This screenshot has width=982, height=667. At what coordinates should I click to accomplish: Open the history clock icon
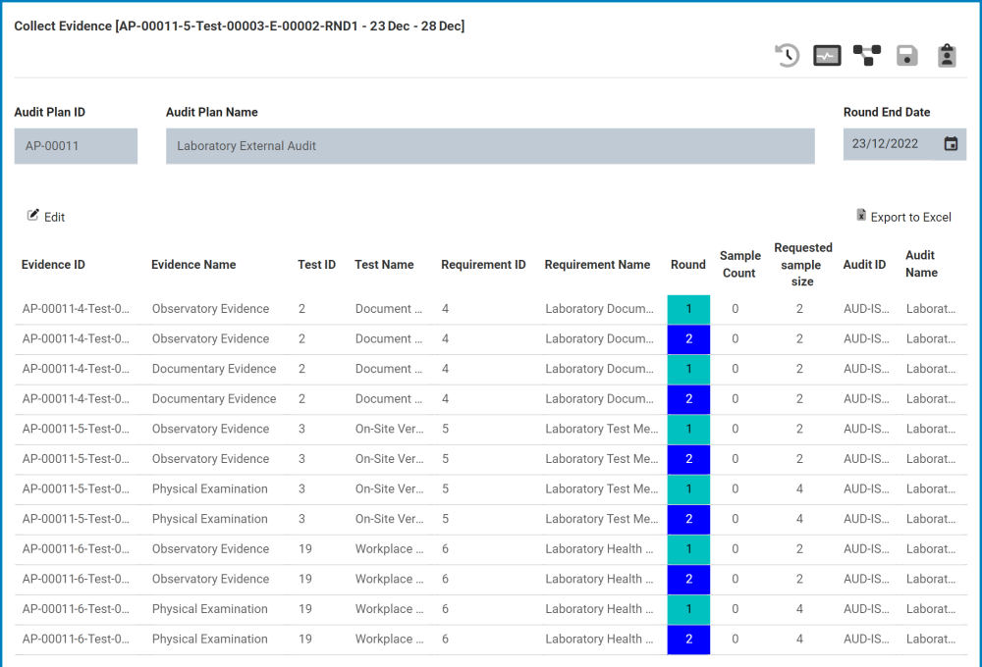[788, 56]
